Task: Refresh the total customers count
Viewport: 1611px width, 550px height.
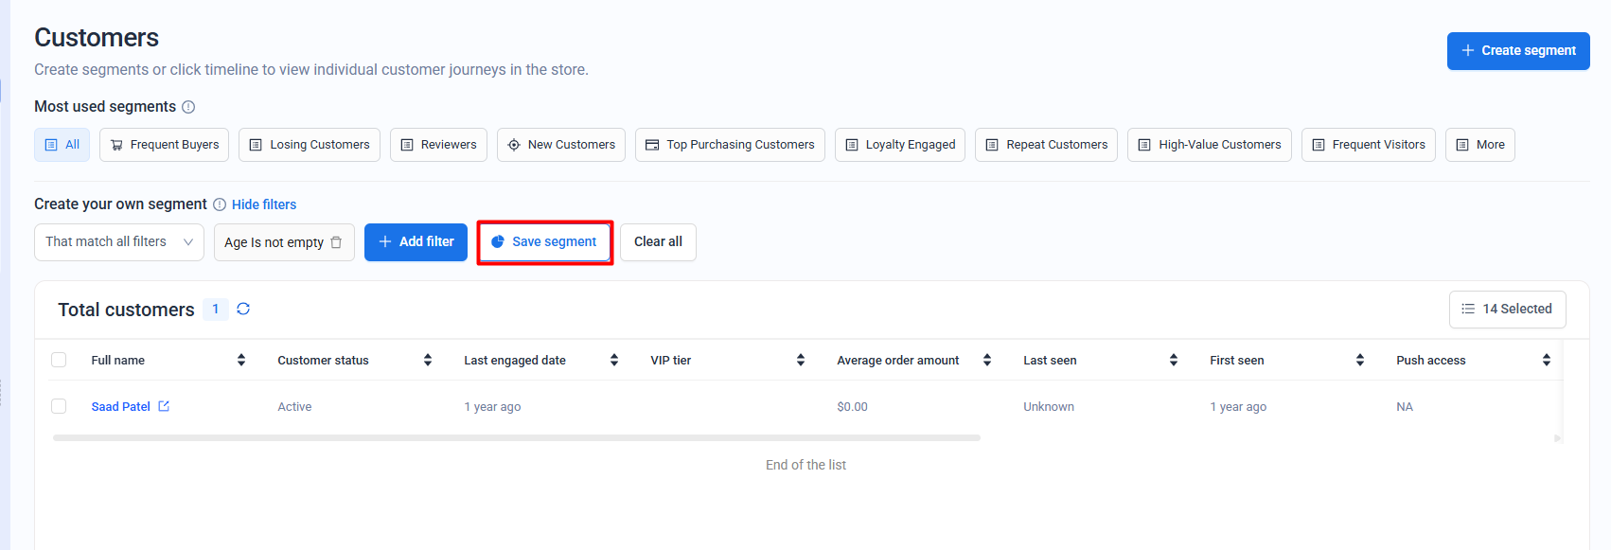Action: point(243,309)
